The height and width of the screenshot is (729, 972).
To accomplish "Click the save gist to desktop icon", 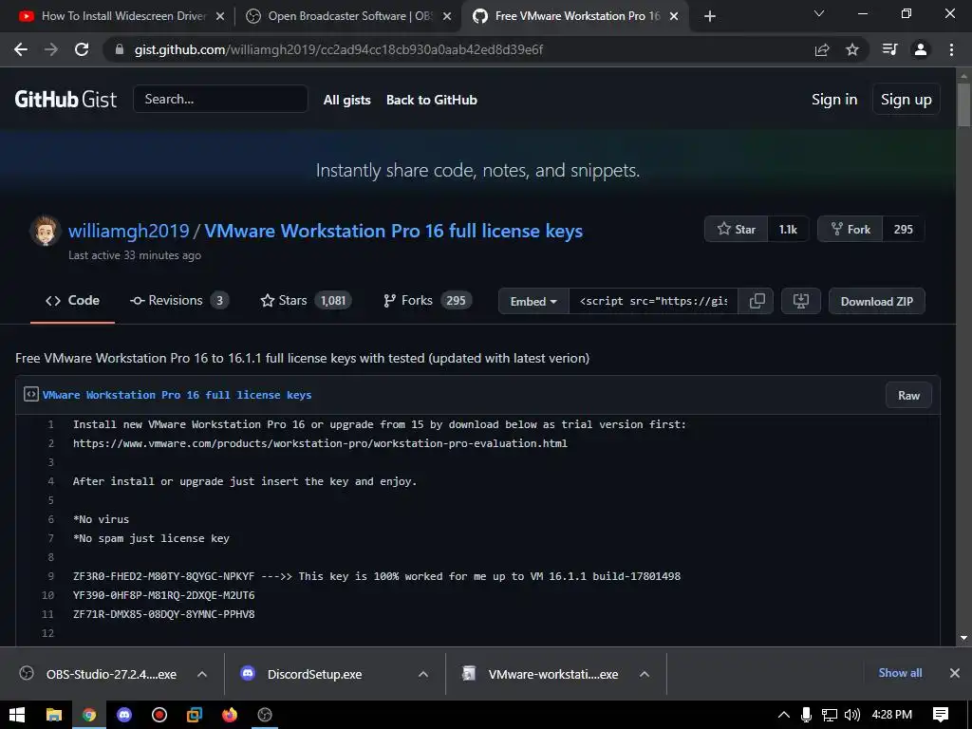I will (x=801, y=301).
